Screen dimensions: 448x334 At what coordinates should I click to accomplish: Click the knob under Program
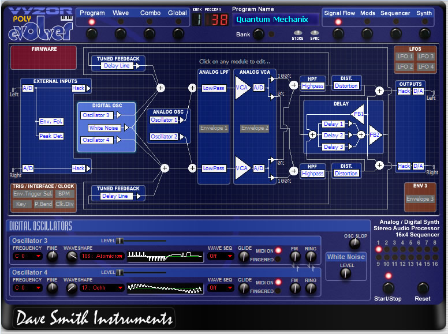click(92, 34)
